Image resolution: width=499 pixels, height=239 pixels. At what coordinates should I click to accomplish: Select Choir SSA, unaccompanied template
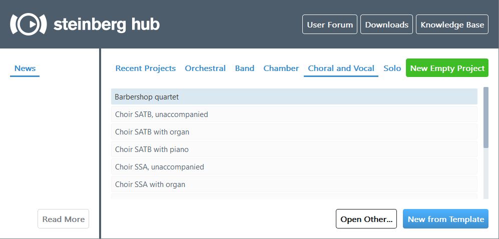pyautogui.click(x=294, y=166)
